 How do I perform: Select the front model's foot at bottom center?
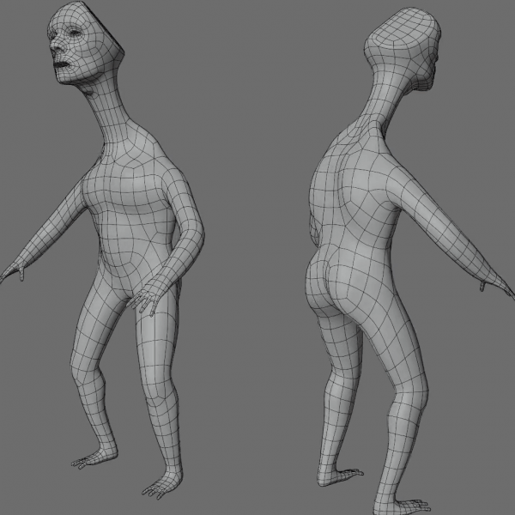(x=160, y=488)
